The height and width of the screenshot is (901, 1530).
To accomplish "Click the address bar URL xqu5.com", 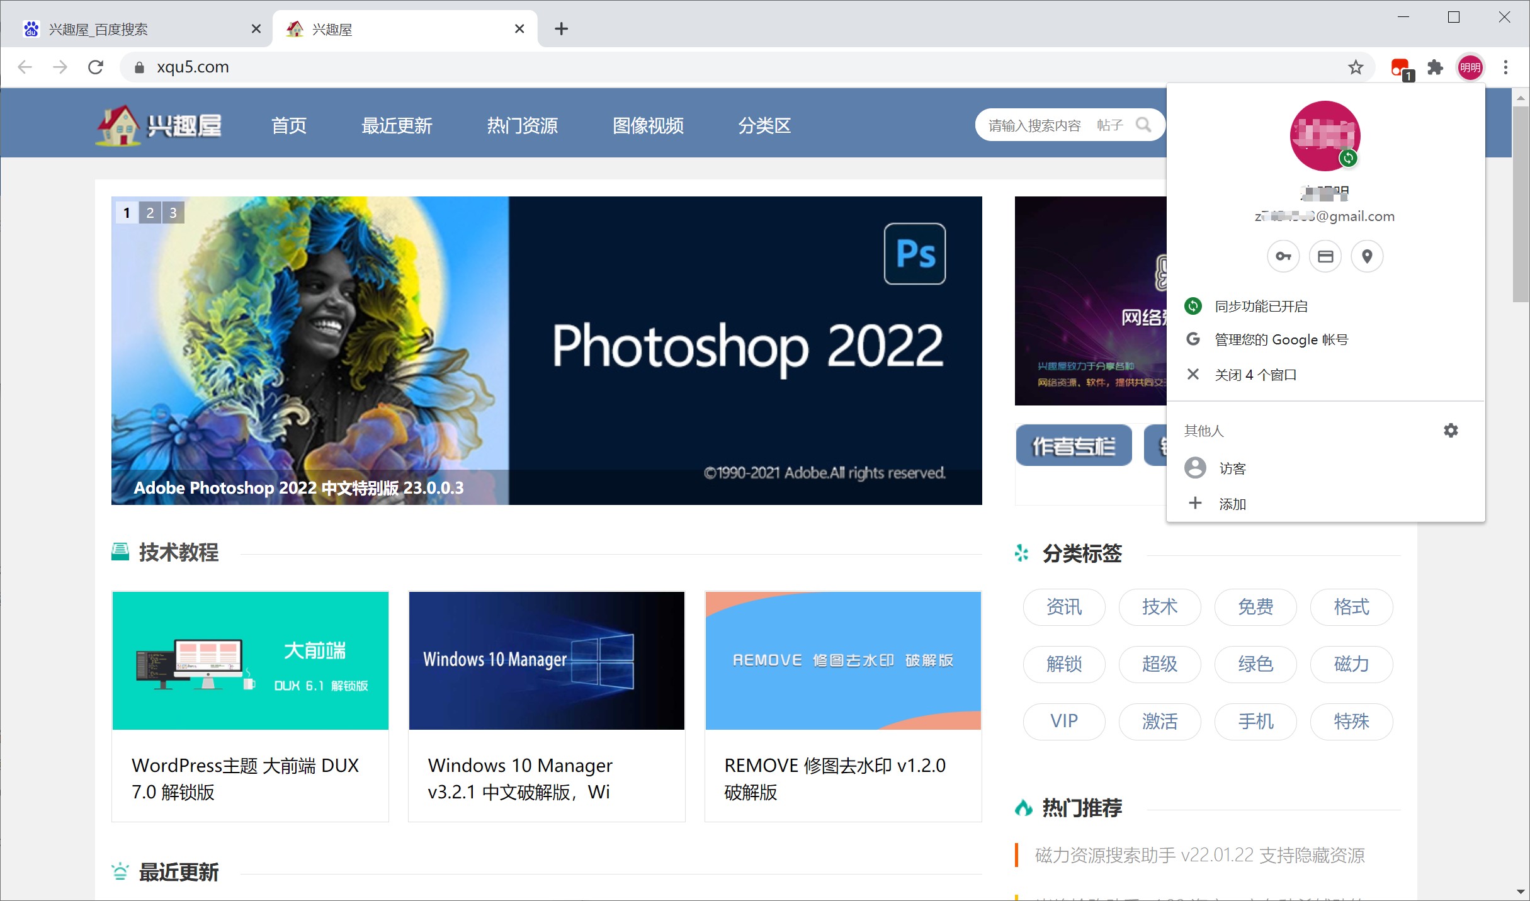I will coord(193,67).
